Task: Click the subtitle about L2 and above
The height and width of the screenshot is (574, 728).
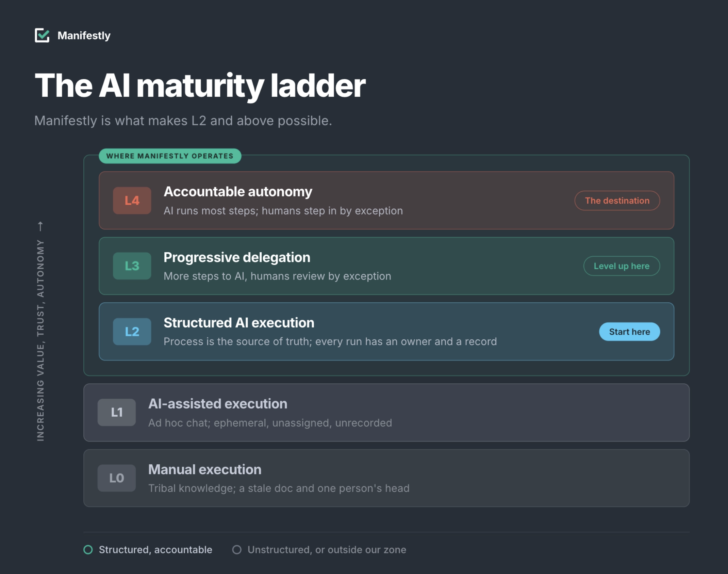Action: (x=183, y=121)
